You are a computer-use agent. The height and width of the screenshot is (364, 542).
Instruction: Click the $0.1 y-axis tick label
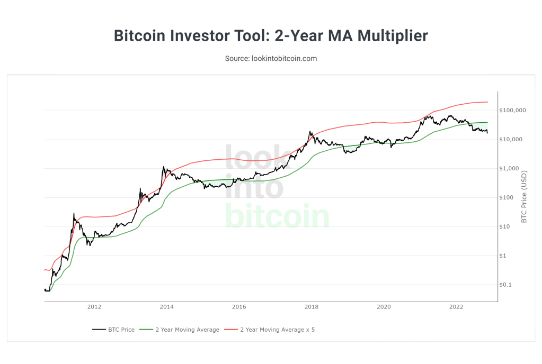tap(507, 285)
